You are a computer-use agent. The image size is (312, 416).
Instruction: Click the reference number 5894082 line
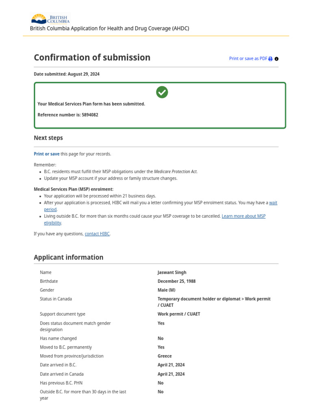pos(68,115)
